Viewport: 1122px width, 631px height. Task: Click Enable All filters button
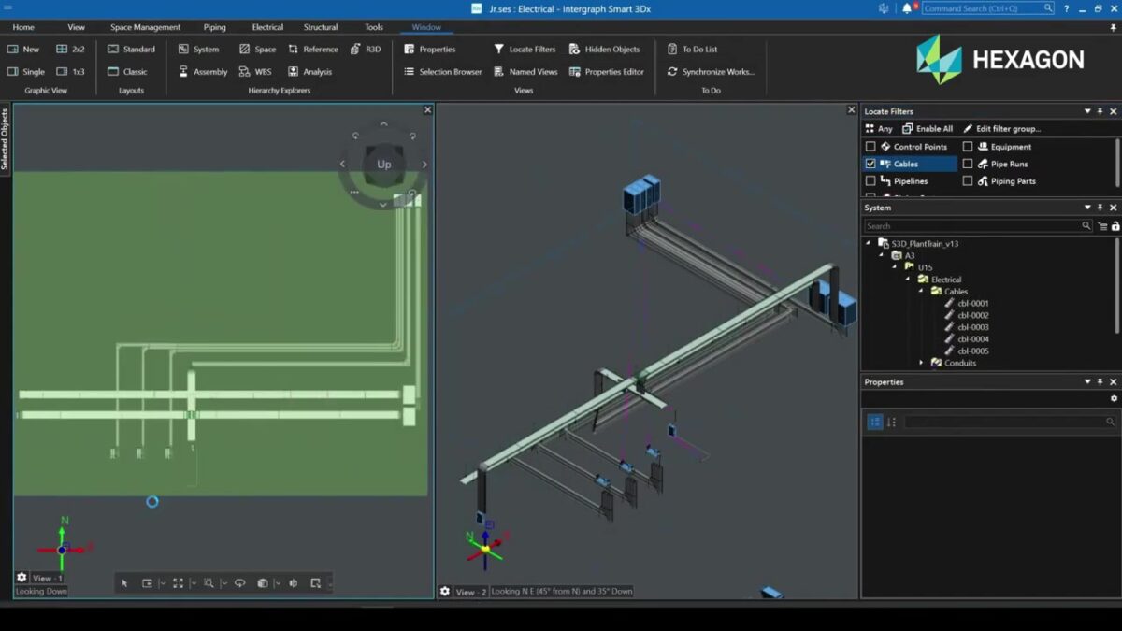coord(928,129)
